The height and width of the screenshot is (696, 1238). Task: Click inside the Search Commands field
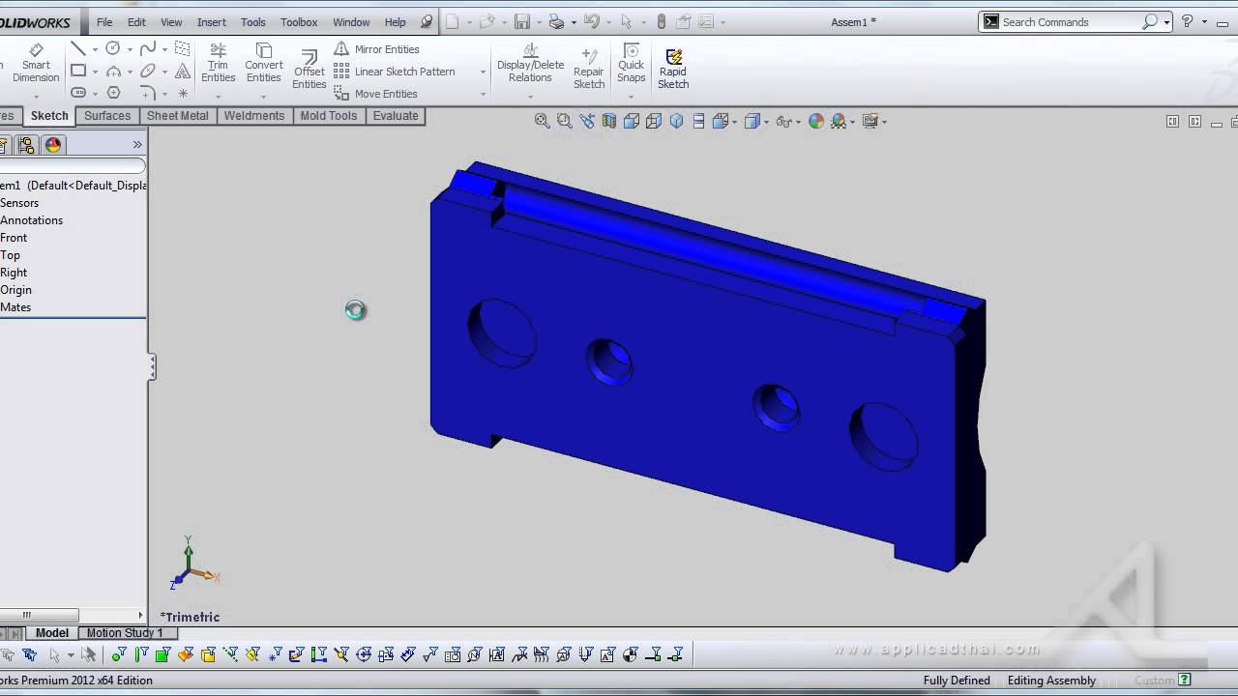[x=1069, y=22]
